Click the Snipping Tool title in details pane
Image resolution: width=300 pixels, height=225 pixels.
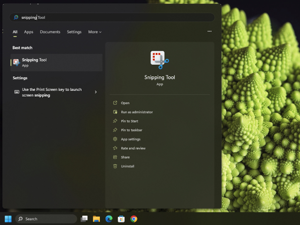coord(159,77)
